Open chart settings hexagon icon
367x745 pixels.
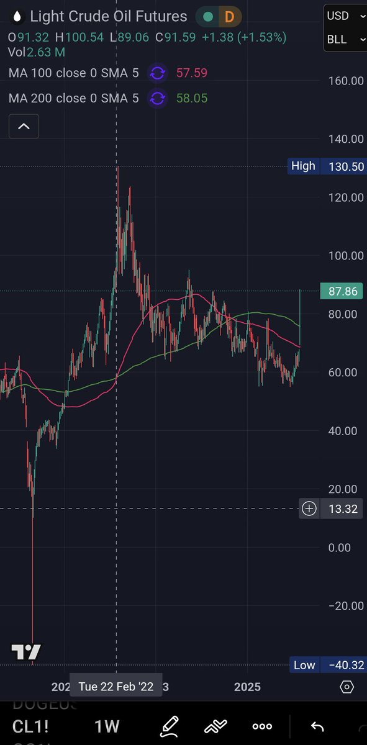tap(347, 687)
